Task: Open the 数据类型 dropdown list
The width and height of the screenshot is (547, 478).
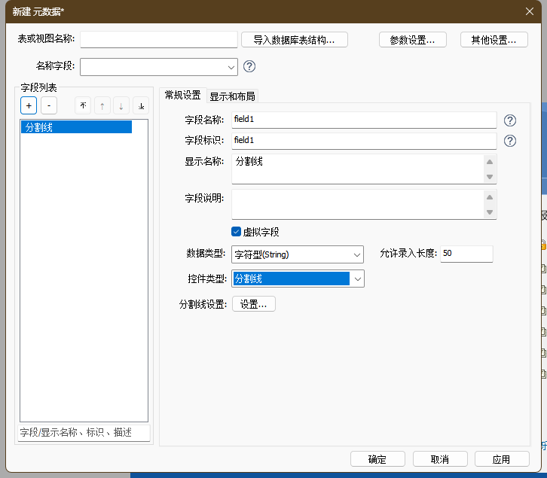Action: coord(357,254)
